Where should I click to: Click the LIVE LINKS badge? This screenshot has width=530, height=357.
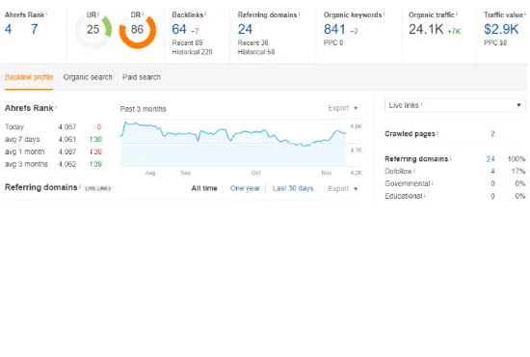pos(97,188)
